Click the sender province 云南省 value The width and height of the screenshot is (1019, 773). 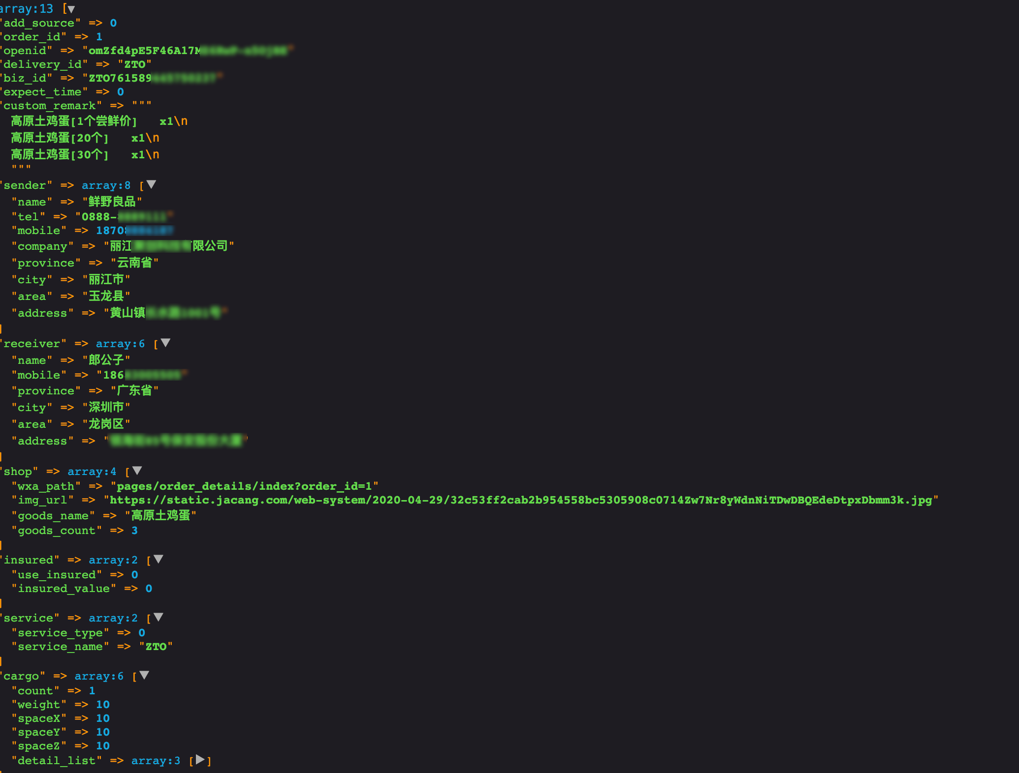pyautogui.click(x=134, y=263)
